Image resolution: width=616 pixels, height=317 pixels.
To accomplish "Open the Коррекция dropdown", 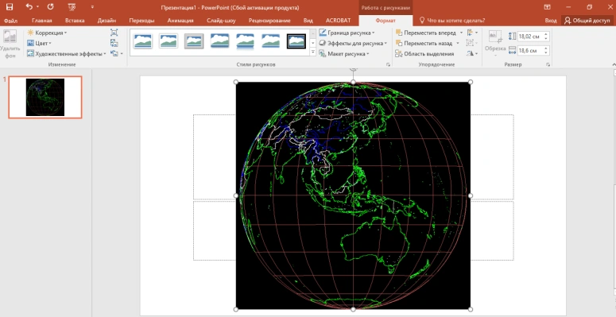I will click(x=47, y=33).
